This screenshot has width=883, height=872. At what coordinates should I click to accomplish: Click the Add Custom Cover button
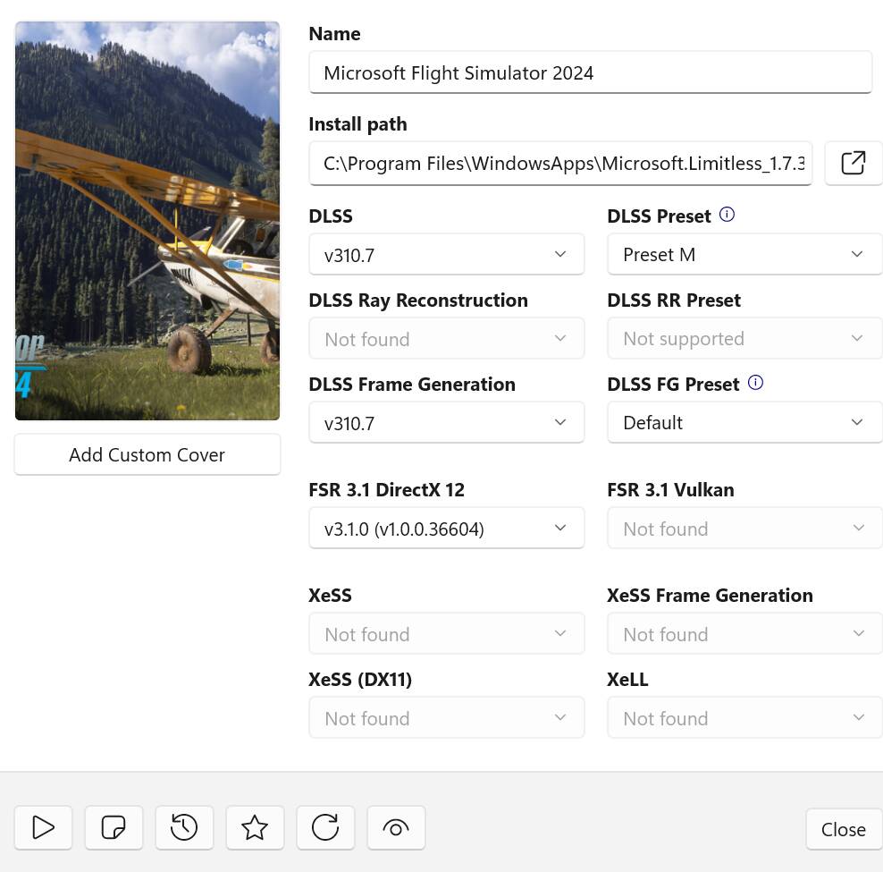pyautogui.click(x=147, y=454)
